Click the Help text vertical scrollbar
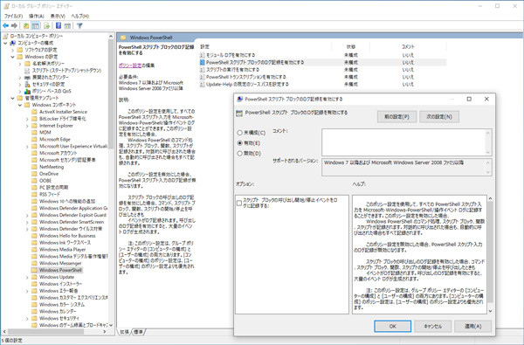This screenshot has height=345, width=524. click(490, 255)
